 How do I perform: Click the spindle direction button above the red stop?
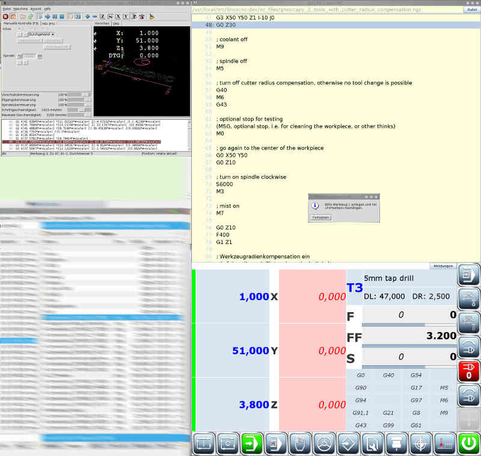(x=468, y=347)
